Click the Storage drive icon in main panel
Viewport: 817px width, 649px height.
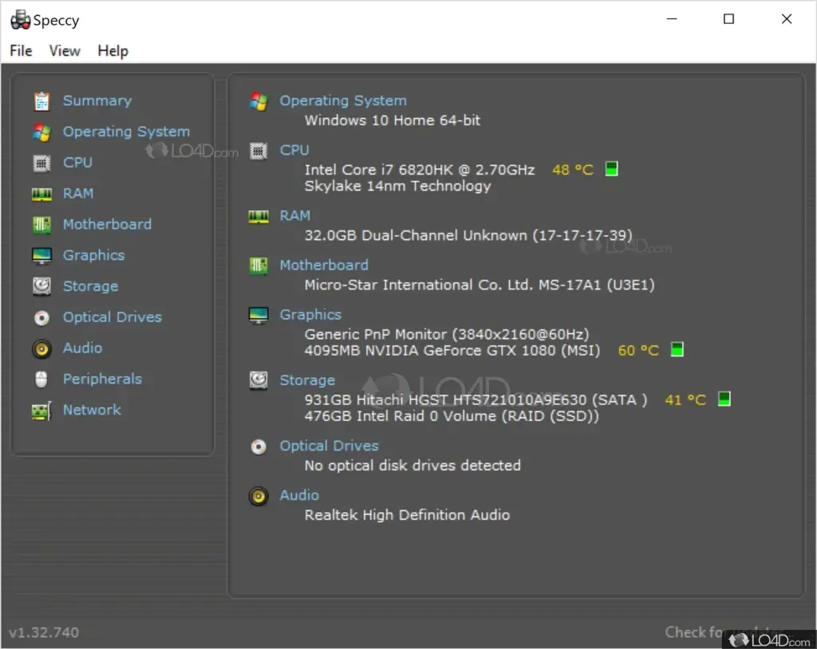tap(259, 381)
